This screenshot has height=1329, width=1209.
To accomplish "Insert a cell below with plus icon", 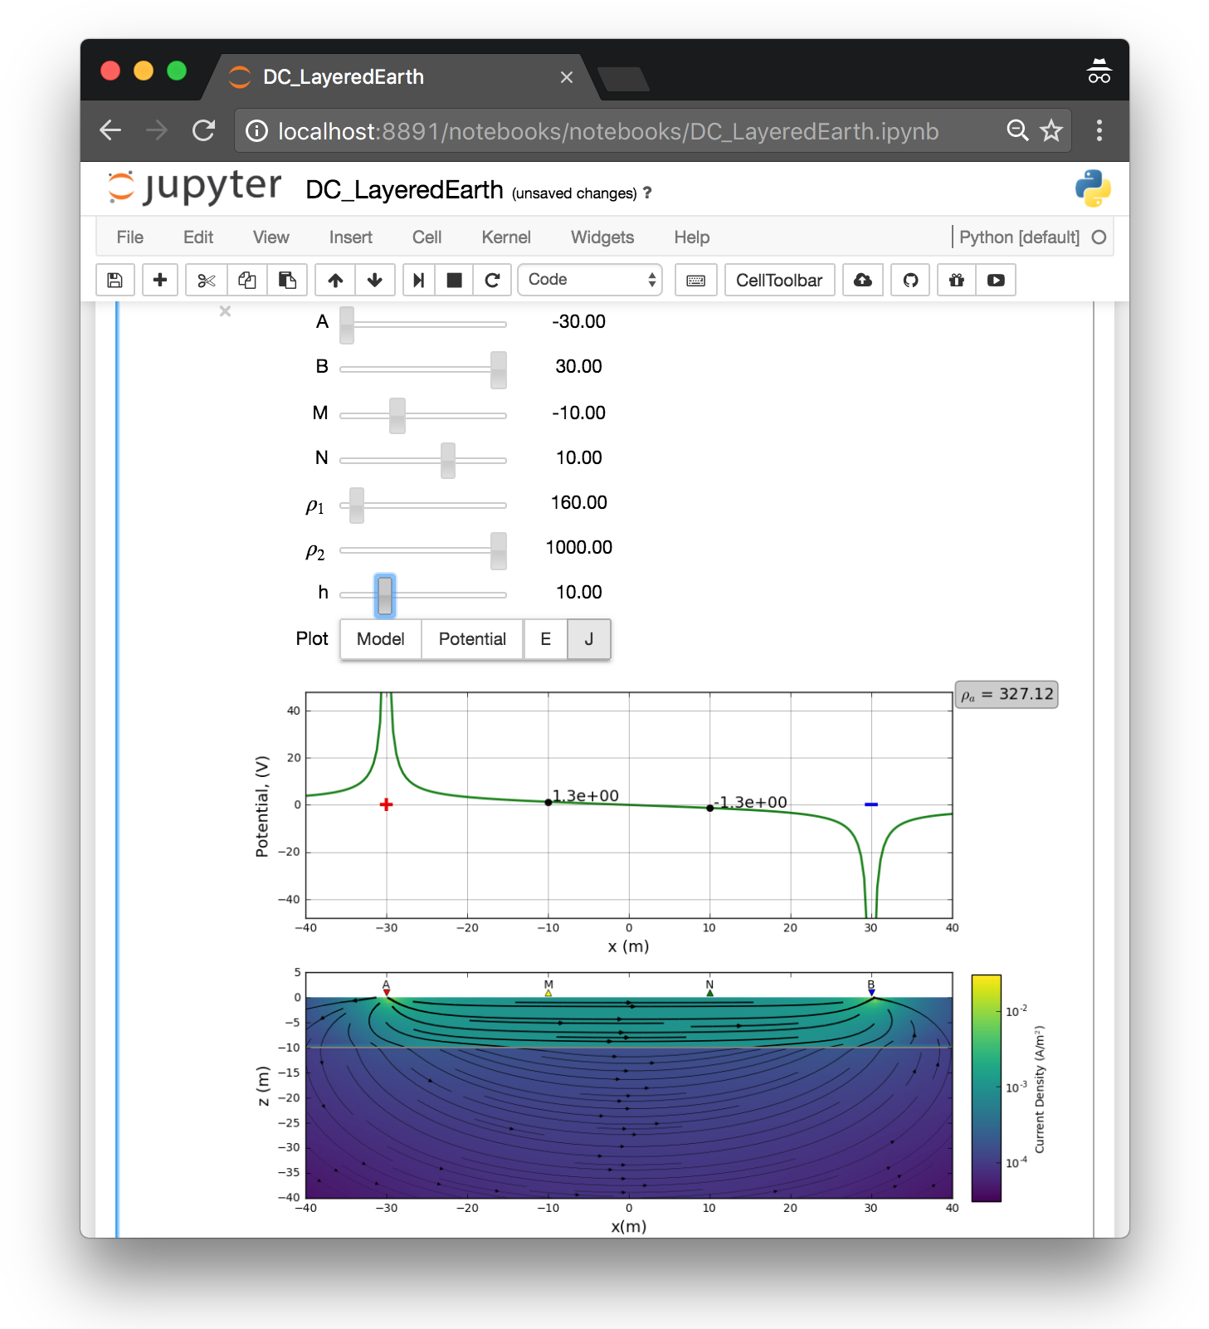I will [160, 281].
